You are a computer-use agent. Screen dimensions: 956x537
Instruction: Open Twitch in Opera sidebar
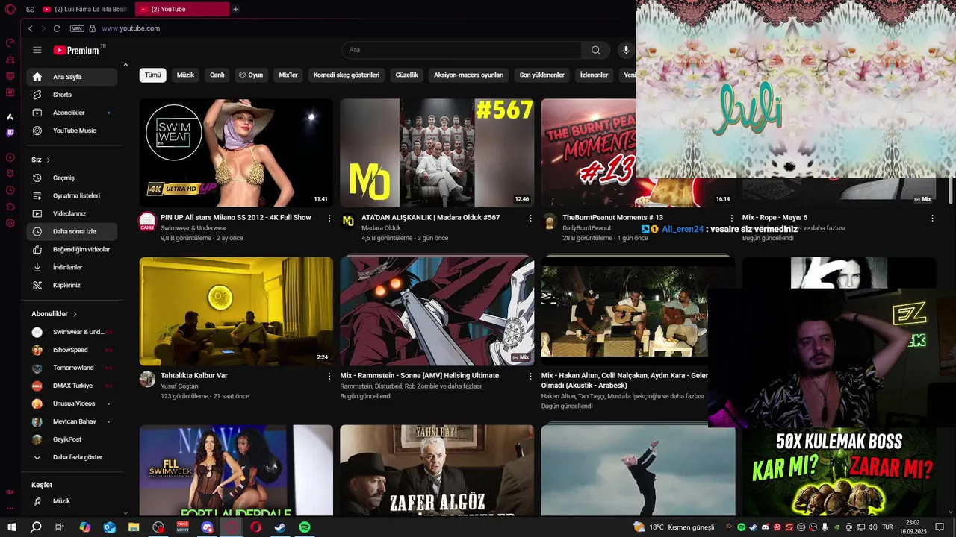click(10, 133)
